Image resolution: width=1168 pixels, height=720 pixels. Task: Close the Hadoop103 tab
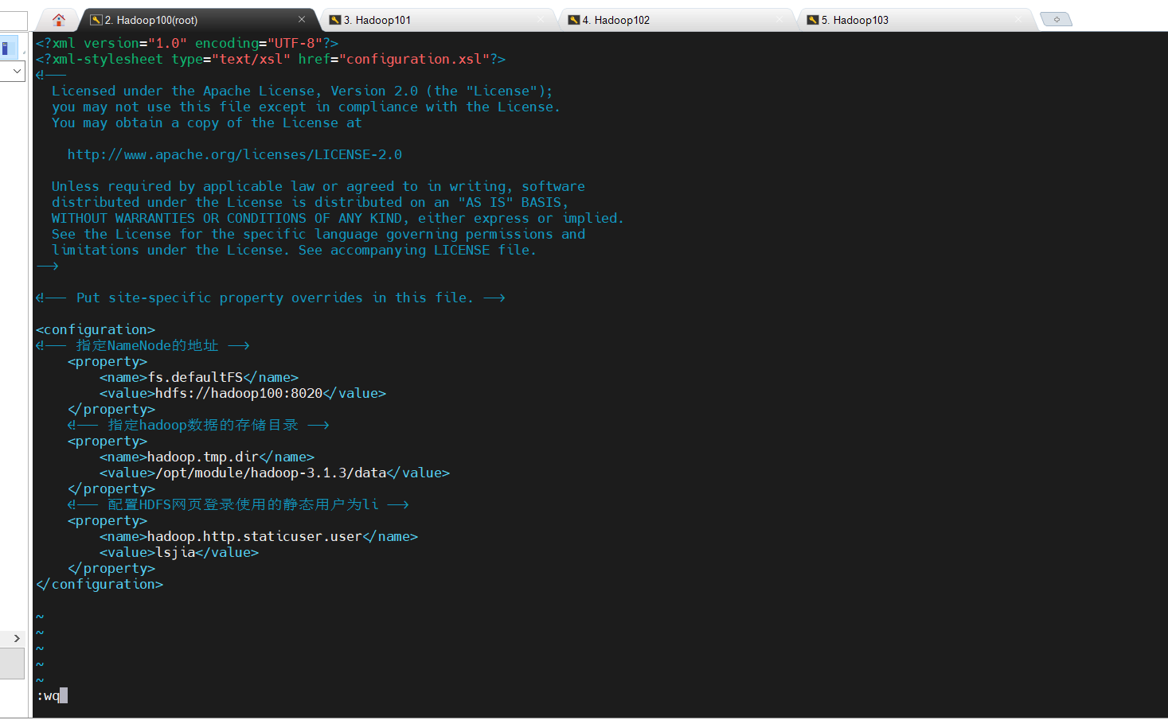1018,19
